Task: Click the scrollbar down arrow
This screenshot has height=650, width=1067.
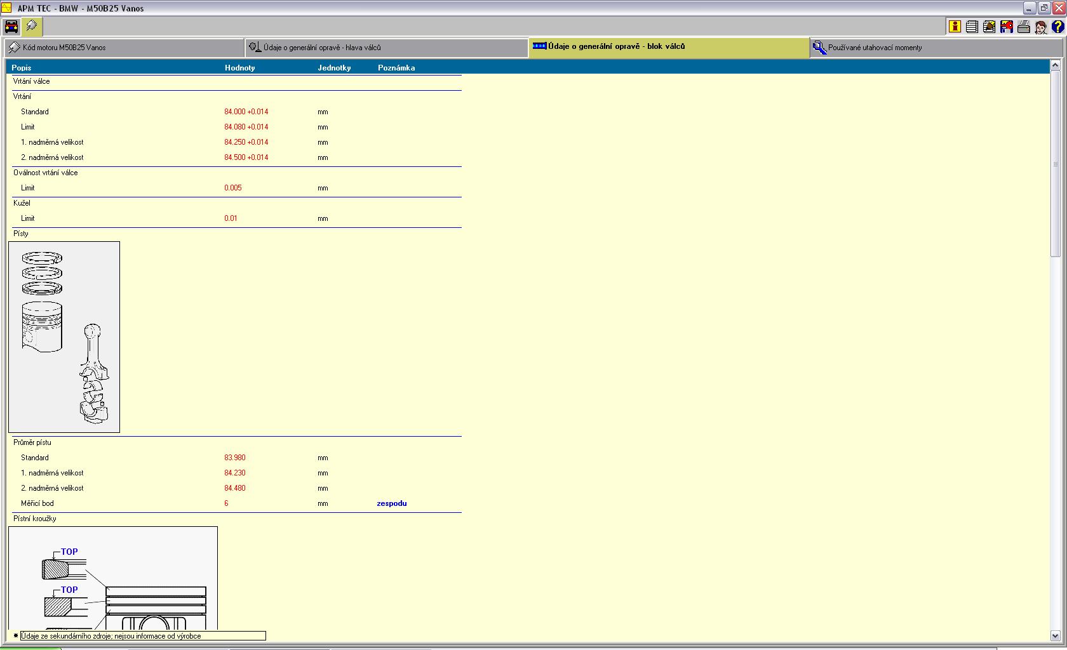Action: (x=1056, y=635)
